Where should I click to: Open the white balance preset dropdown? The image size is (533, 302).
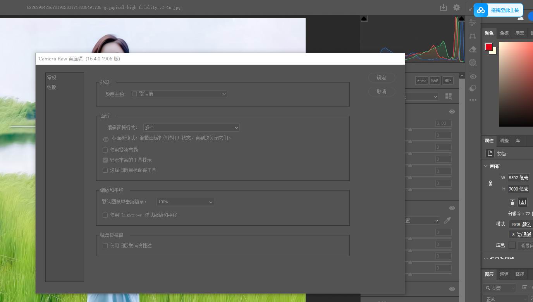[x=422, y=220]
